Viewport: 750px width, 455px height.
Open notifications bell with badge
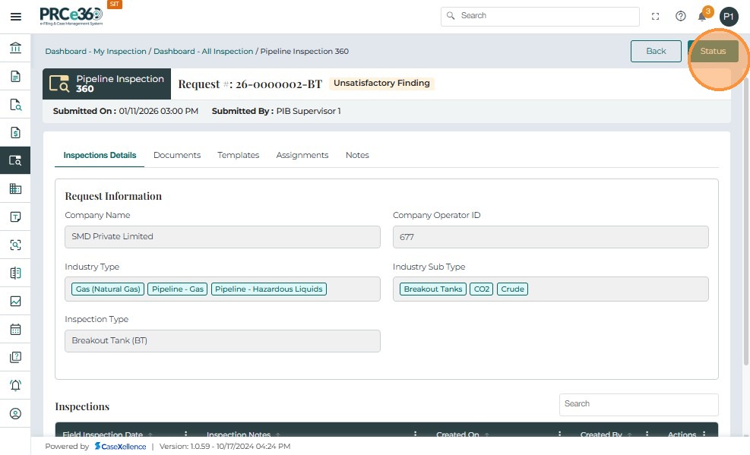[x=702, y=17]
